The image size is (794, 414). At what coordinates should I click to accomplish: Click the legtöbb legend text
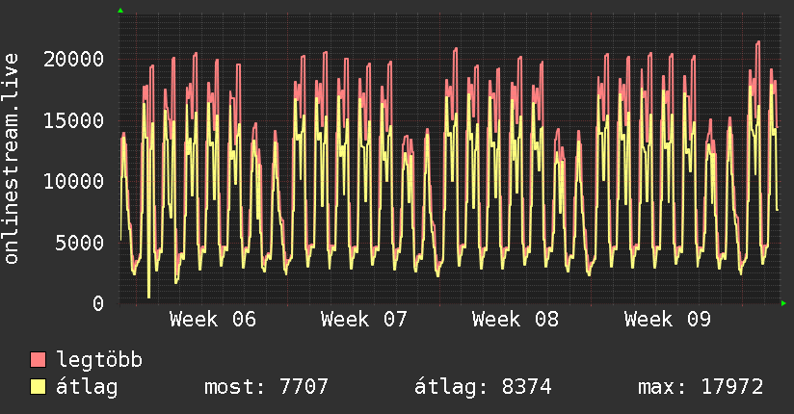(x=99, y=360)
